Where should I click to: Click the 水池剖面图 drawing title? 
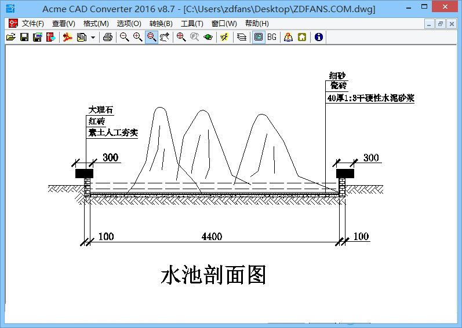coord(214,275)
